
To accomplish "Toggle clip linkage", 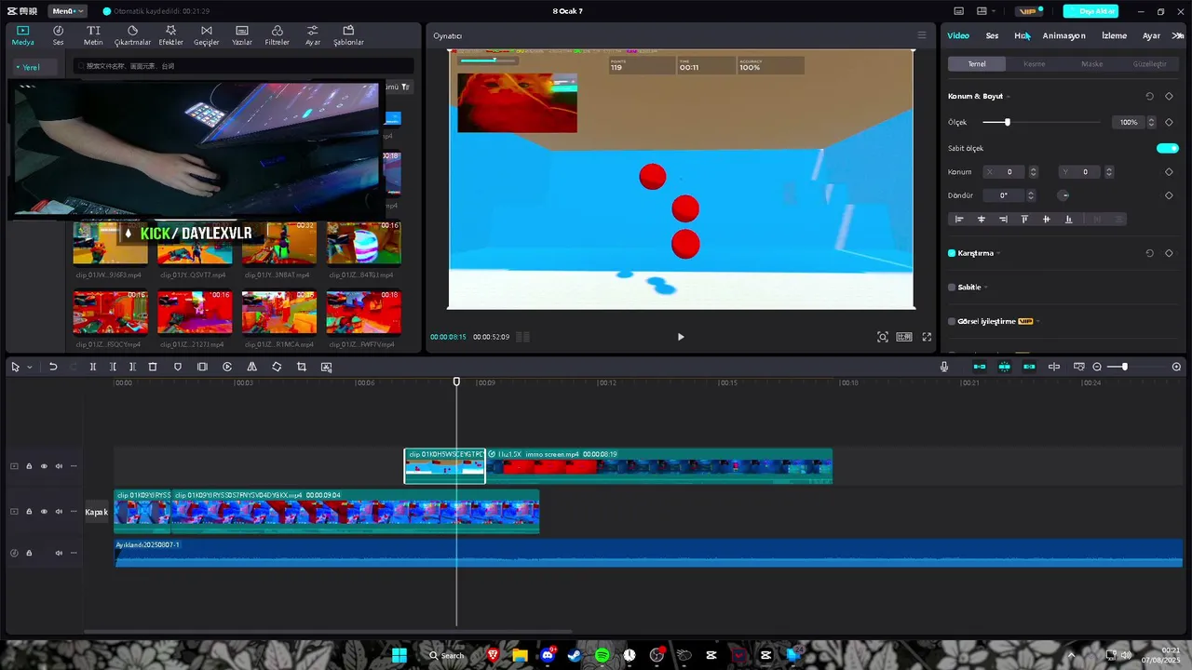I will click(1029, 367).
